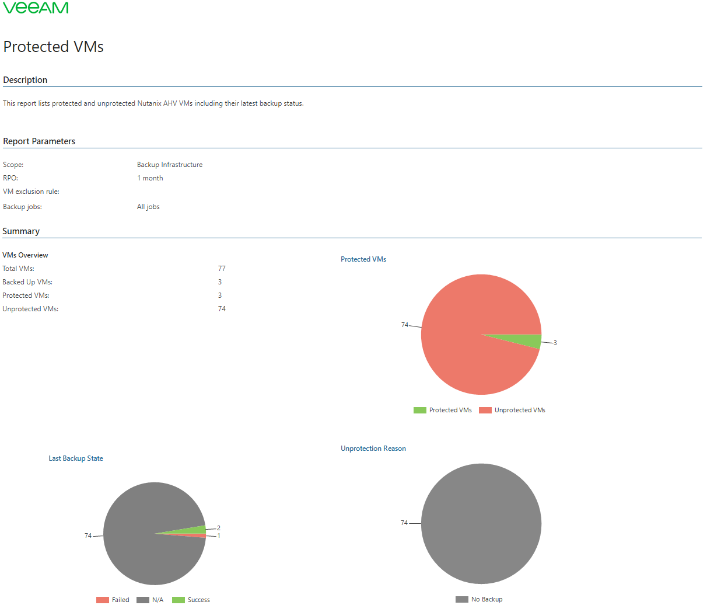Click the red Failed legend swatch

(x=103, y=600)
